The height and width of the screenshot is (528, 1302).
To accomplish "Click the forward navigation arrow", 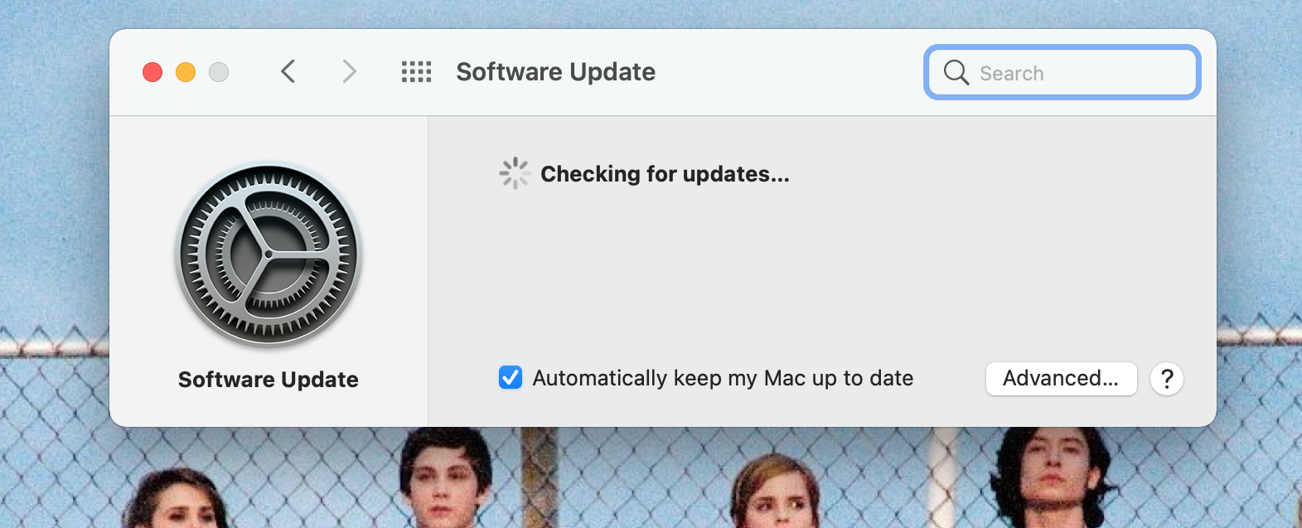I will [349, 72].
